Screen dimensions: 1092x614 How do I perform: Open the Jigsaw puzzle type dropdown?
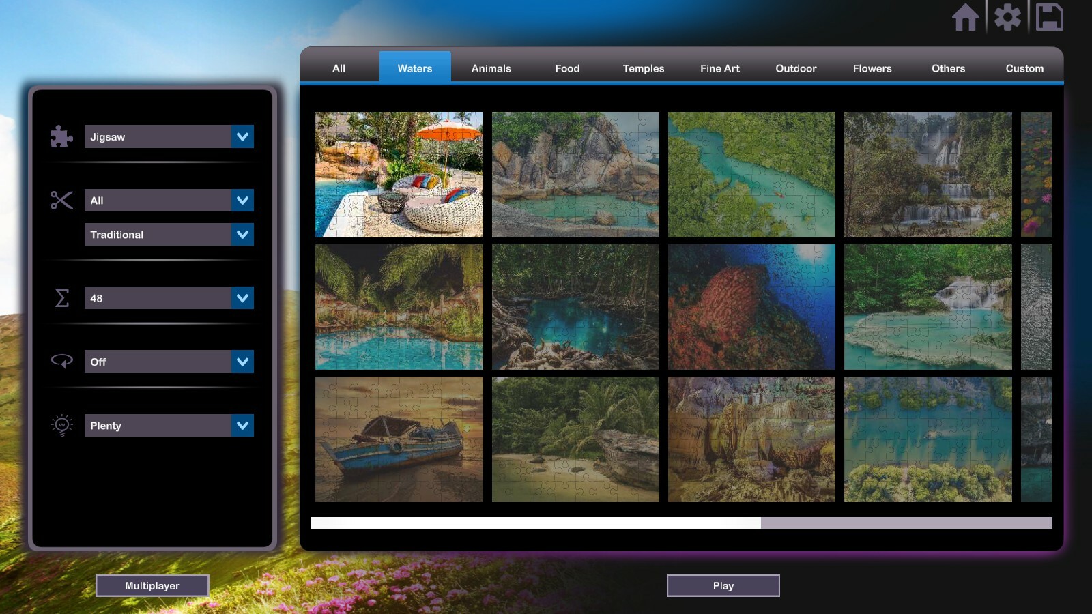169,136
